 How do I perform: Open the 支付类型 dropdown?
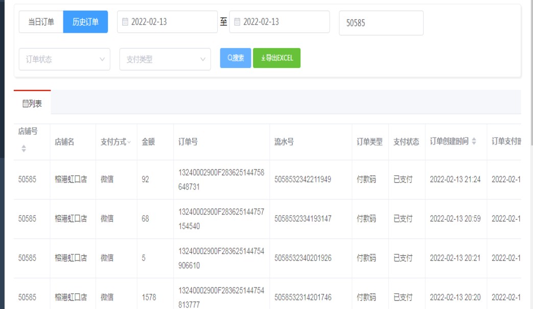pyautogui.click(x=165, y=59)
